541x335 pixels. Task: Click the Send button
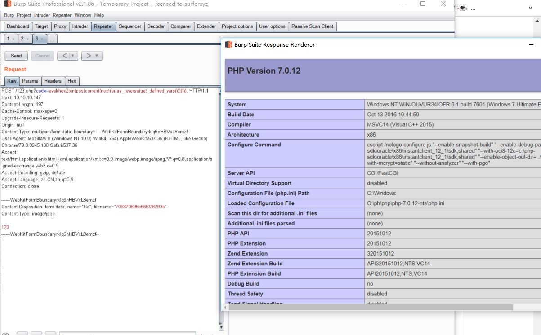click(x=16, y=56)
